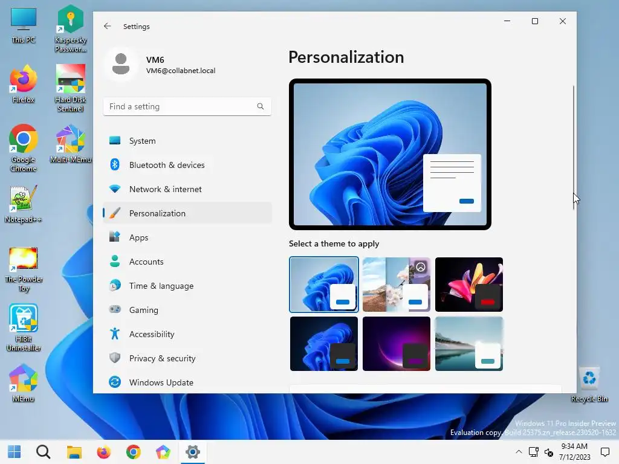The width and height of the screenshot is (619, 464).
Task: Maximize the Settings window
Action: [x=535, y=21]
